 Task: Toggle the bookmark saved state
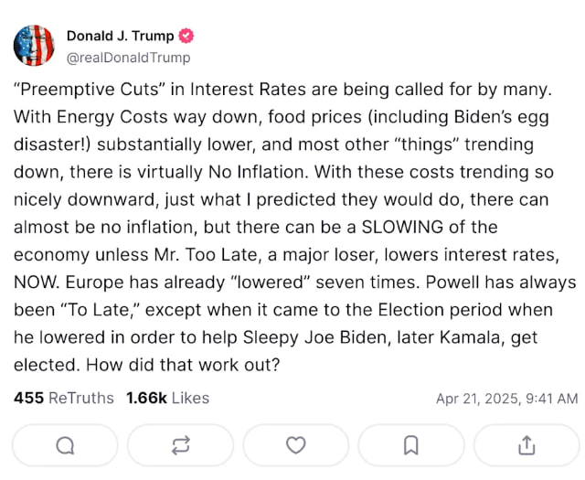[411, 445]
